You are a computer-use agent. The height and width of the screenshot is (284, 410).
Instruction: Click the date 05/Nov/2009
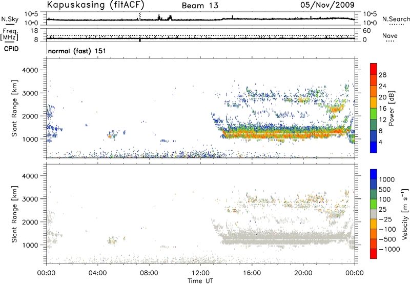coord(327,5)
